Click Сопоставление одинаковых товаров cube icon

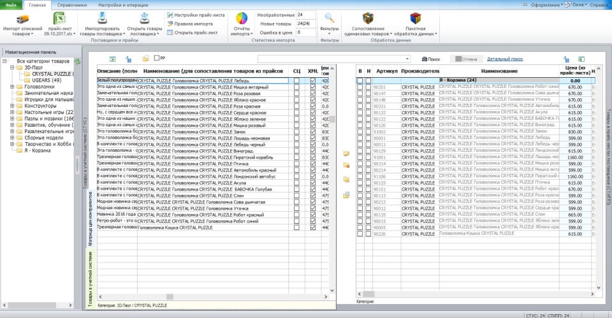368,18
